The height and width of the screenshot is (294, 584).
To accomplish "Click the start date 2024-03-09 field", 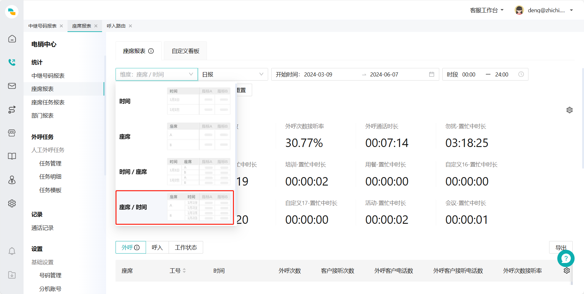I will 318,75.
